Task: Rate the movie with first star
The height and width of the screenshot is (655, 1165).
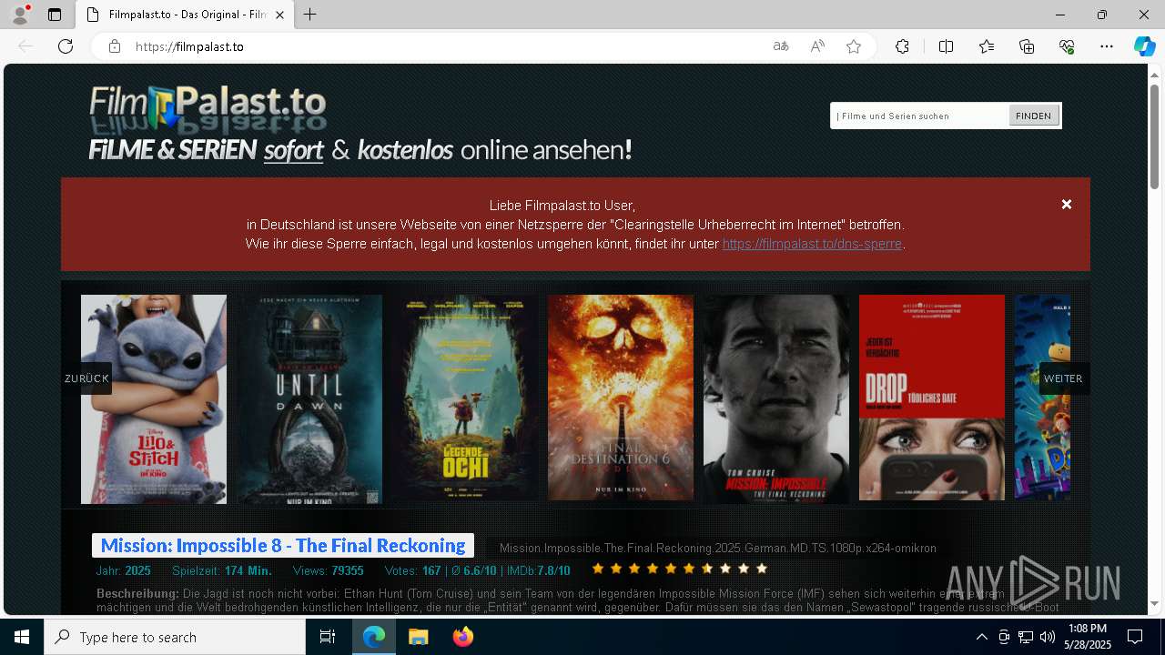Action: (x=598, y=569)
